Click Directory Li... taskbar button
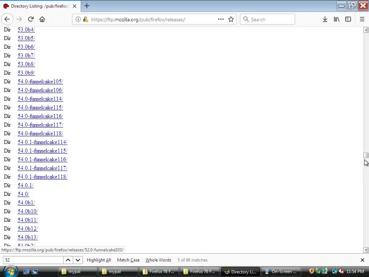 click(240, 272)
